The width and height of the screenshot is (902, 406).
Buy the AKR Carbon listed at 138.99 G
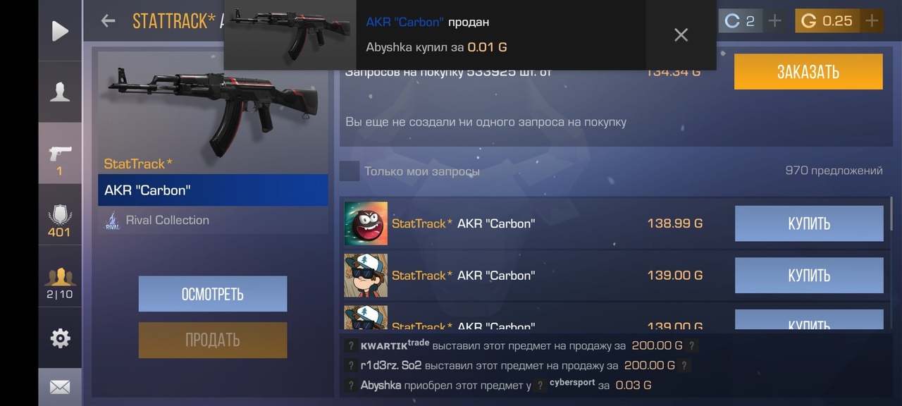[809, 223]
